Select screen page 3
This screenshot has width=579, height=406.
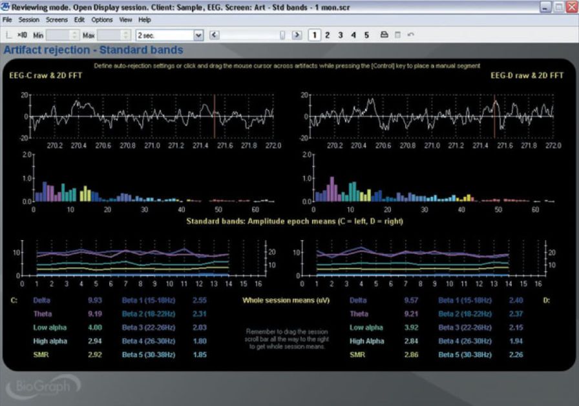[x=339, y=34]
